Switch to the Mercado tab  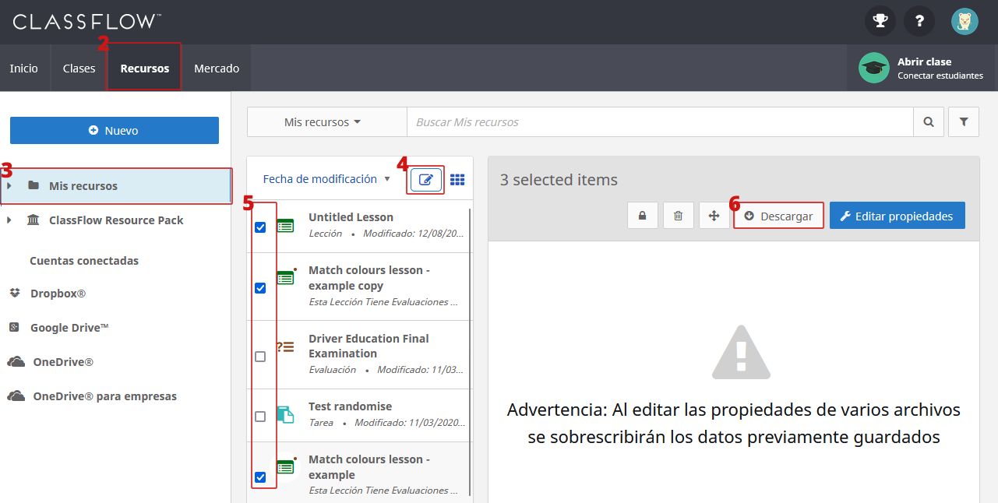click(217, 68)
